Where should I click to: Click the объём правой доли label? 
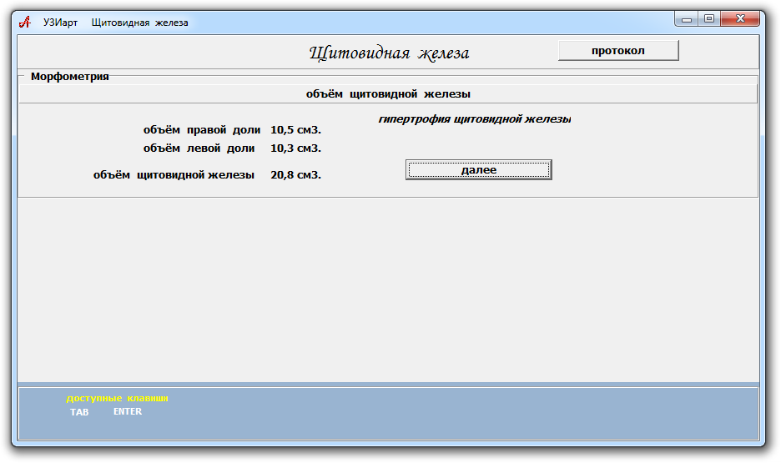(202, 130)
